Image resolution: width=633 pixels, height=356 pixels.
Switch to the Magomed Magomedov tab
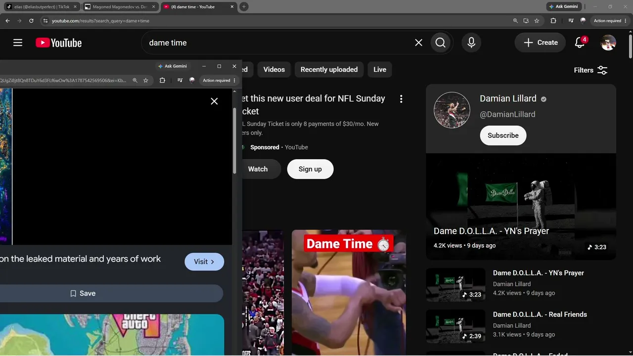120,7
